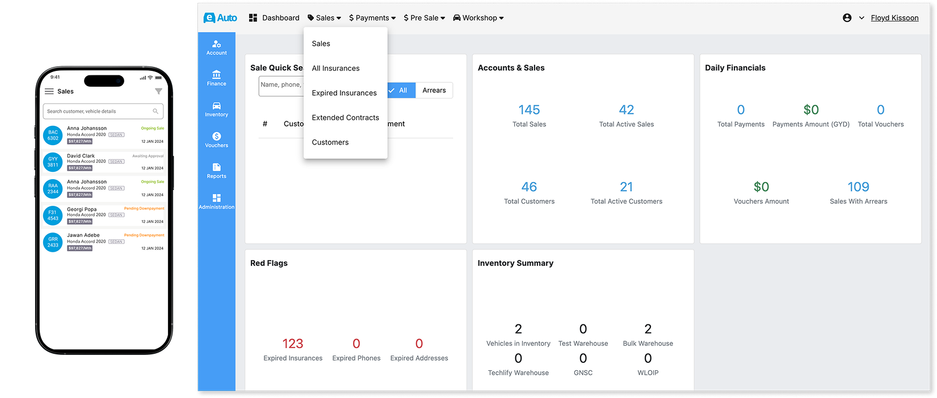Tap the hamburger menu on phone
Image resolution: width=937 pixels, height=398 pixels.
click(x=49, y=91)
